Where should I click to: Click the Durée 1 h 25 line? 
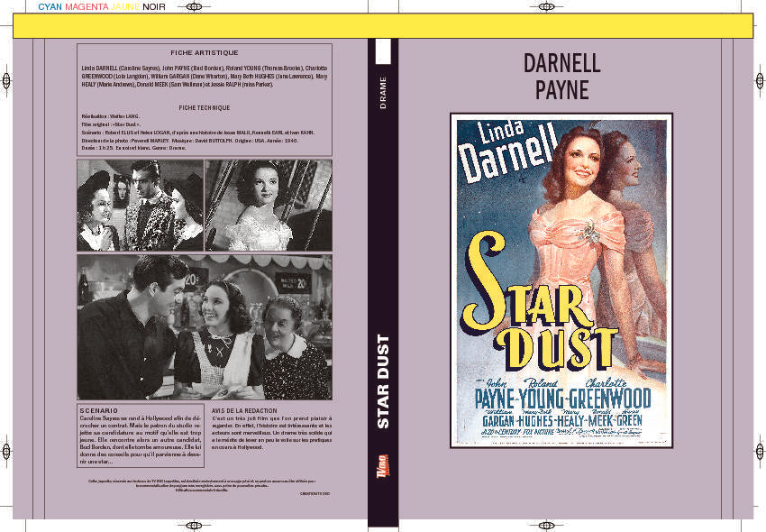click(134, 148)
